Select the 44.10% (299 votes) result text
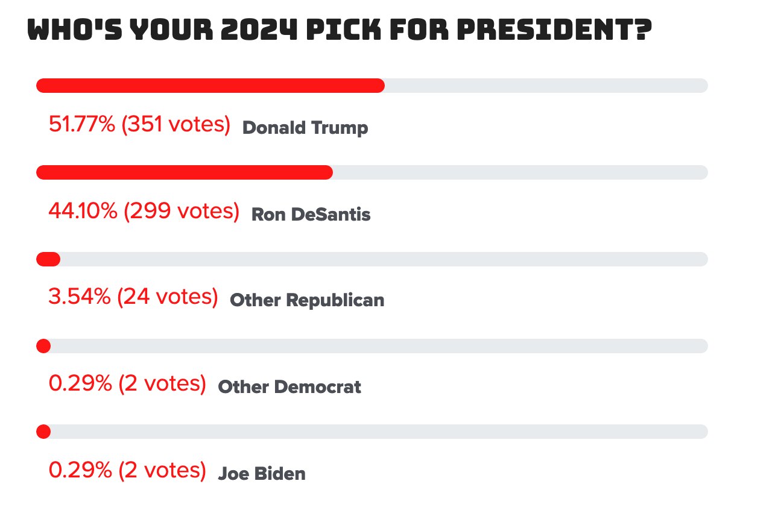This screenshot has width=778, height=516. (x=144, y=211)
